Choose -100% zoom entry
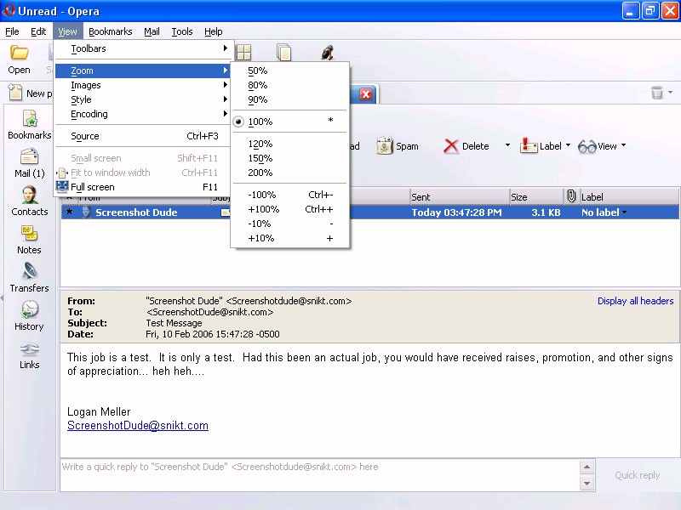The width and height of the screenshot is (681, 510). pyautogui.click(x=289, y=195)
